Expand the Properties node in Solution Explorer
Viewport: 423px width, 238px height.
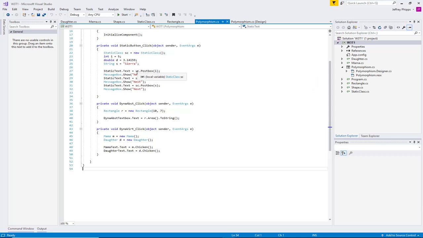point(342,47)
